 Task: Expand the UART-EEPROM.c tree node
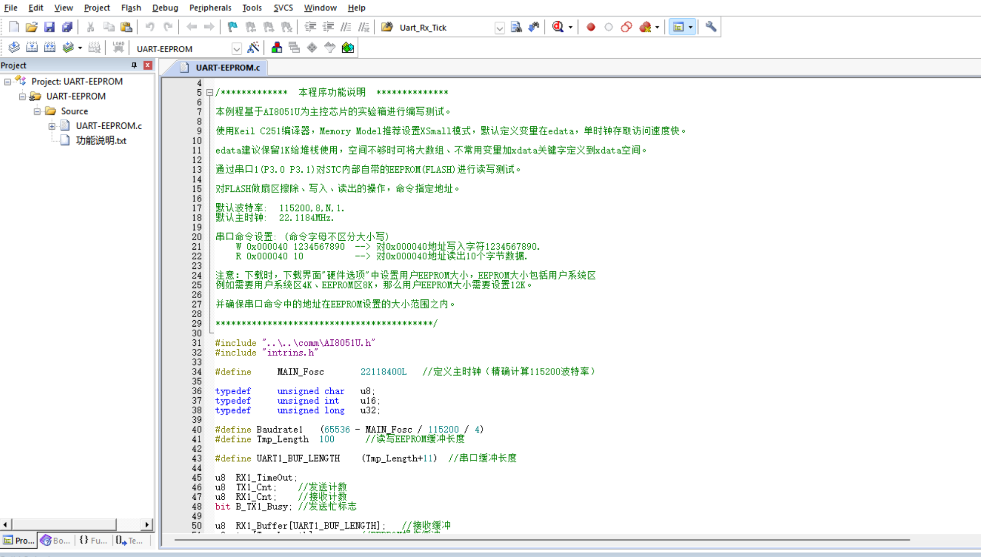click(52, 126)
